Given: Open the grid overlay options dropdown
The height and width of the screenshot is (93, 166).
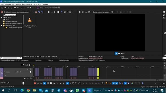Looking at the screenshot, I should tap(115, 12).
